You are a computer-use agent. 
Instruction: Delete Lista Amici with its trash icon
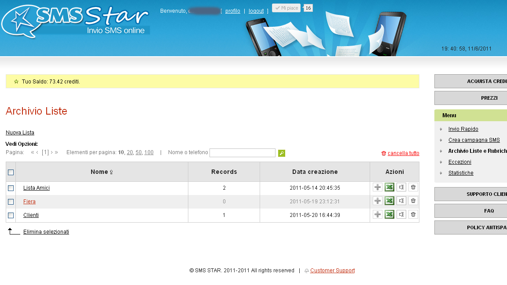413,188
